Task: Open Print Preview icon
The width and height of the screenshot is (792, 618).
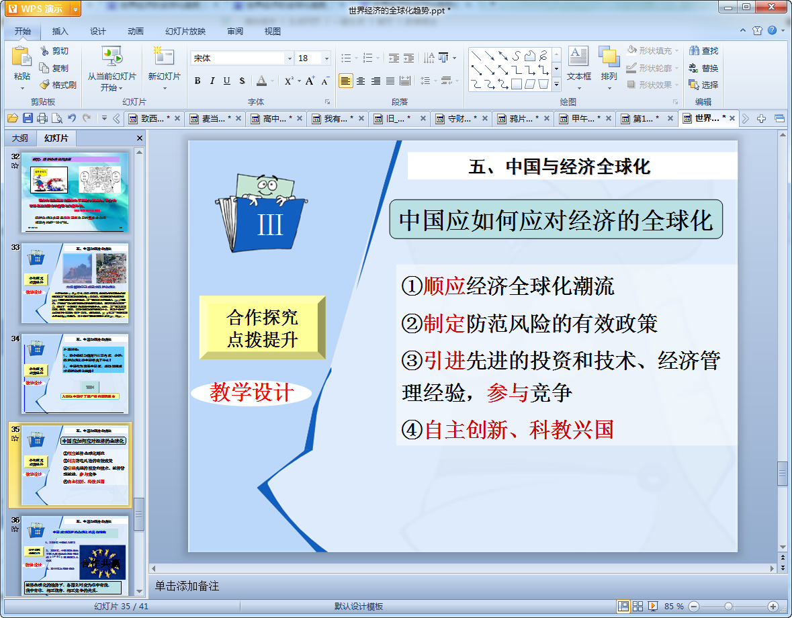Action: [57, 118]
